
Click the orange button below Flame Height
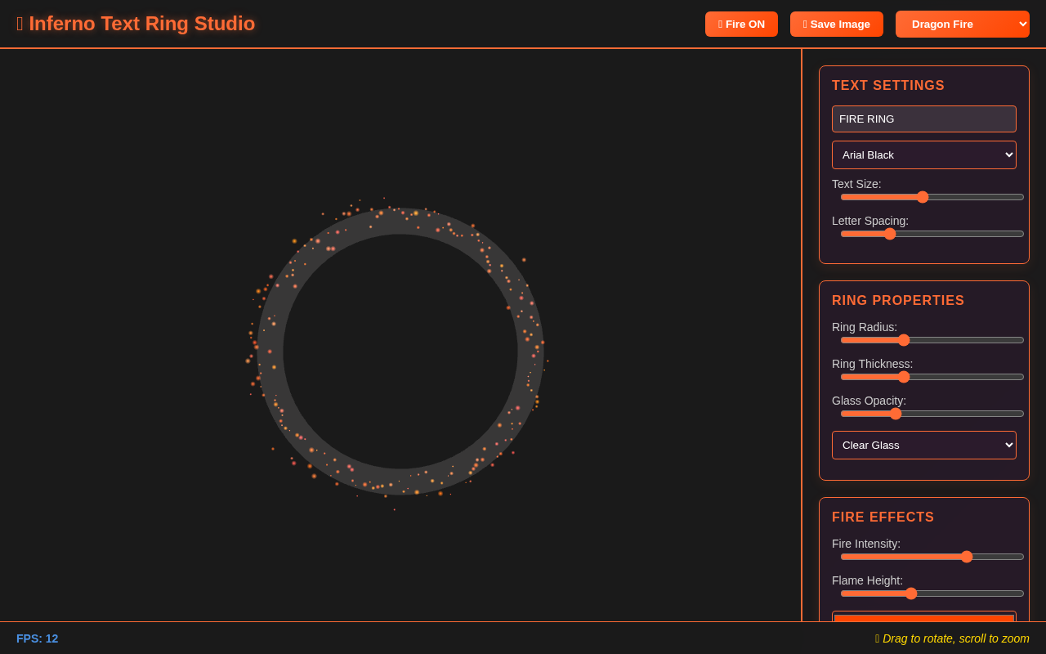click(924, 618)
